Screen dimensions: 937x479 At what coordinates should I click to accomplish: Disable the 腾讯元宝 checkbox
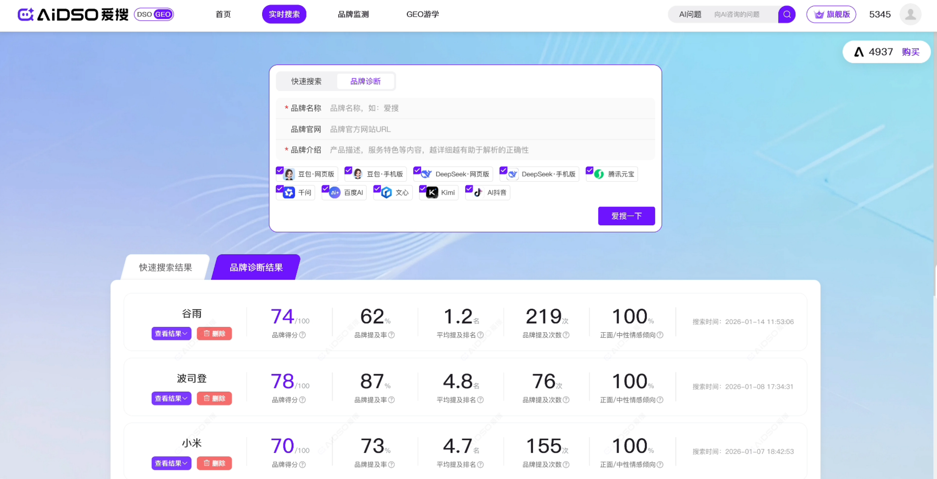click(x=589, y=170)
